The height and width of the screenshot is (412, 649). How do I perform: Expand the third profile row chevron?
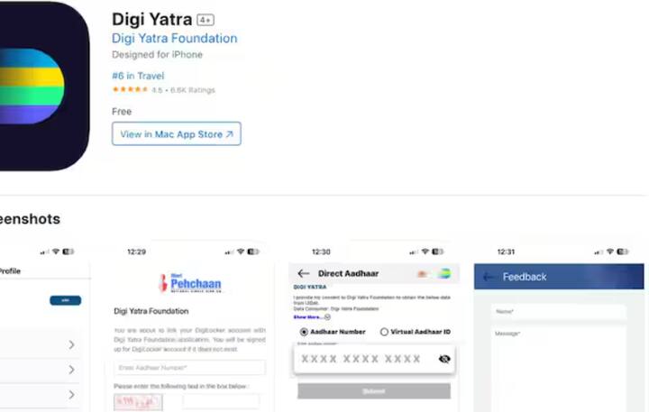(x=71, y=395)
